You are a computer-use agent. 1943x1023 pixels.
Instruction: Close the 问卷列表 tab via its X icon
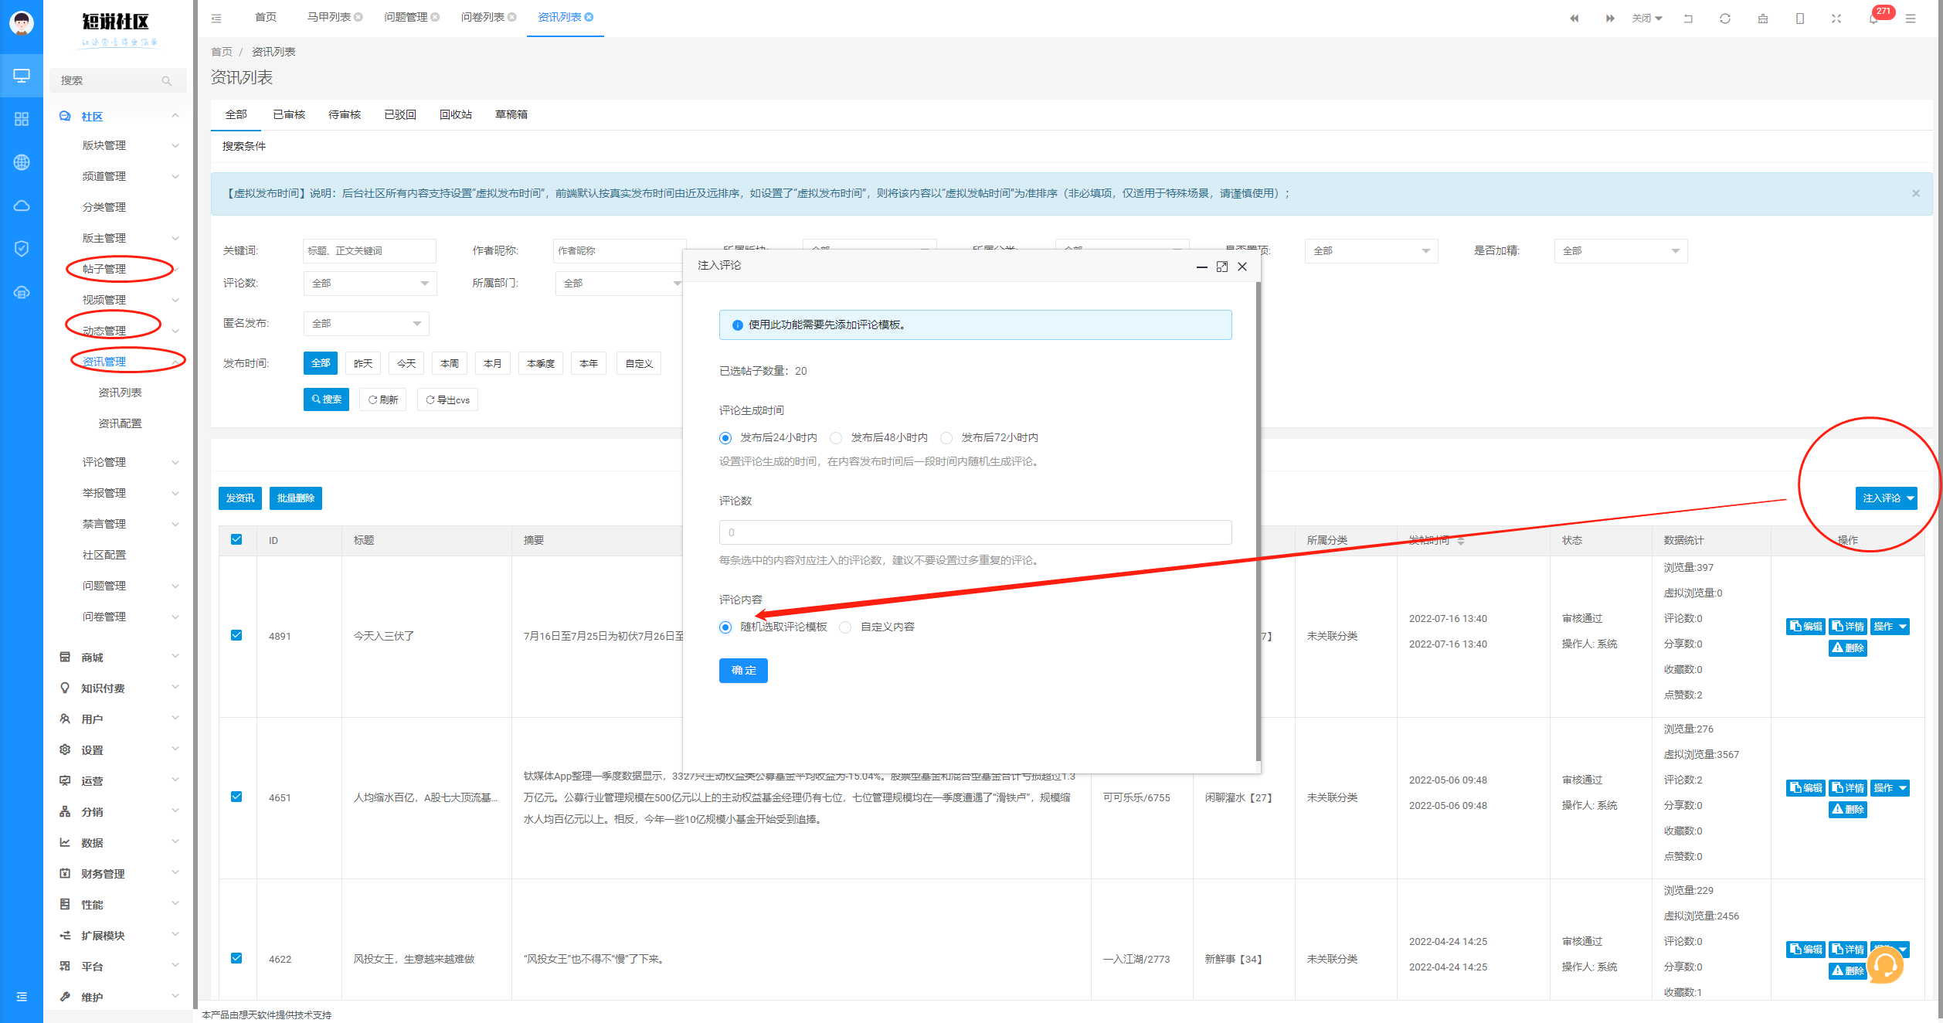[x=512, y=17]
